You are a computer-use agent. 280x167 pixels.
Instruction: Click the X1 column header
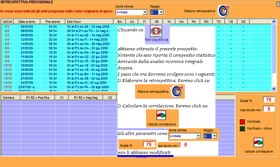click(x=62, y=98)
